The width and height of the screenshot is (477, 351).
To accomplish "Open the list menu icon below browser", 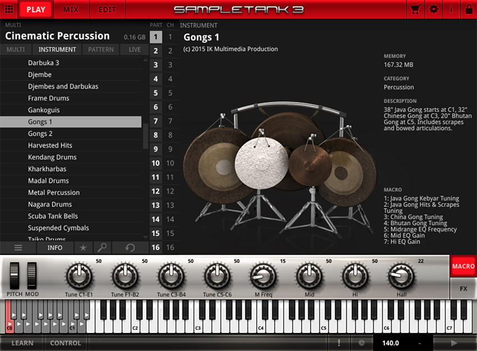I will (19, 248).
